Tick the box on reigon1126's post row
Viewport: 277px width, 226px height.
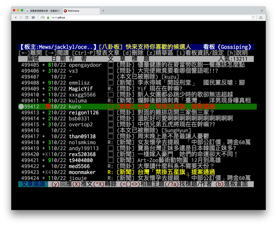coord(110,113)
